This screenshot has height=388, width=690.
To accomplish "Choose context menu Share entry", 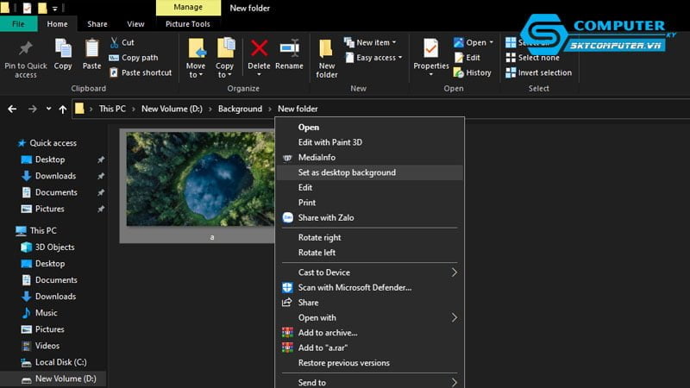I will (370, 303).
